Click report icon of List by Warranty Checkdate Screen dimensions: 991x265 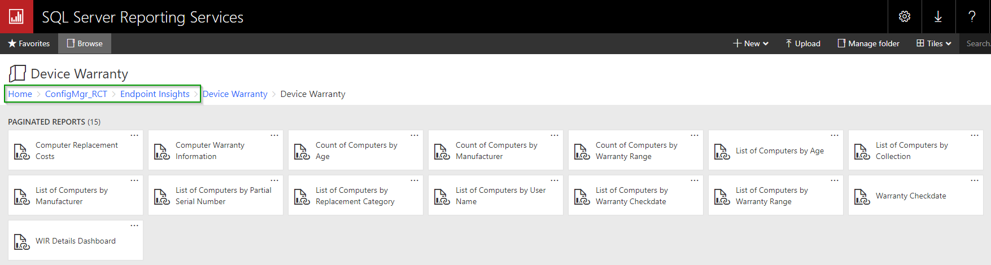tap(582, 197)
